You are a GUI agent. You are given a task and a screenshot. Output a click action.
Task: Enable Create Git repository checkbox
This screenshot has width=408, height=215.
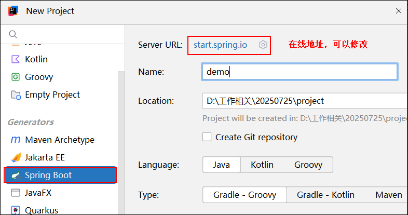(x=207, y=137)
